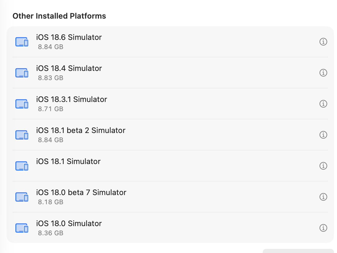Select the iOS 18.6 Simulator row

(69, 38)
